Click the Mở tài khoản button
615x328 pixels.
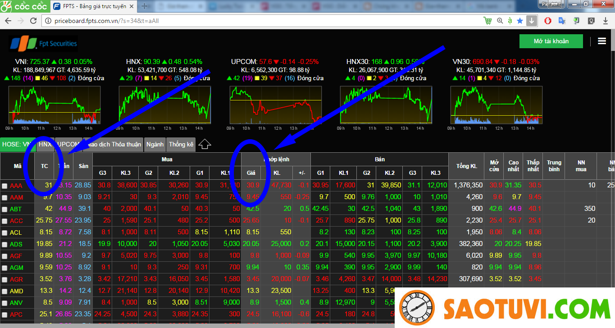(x=551, y=41)
